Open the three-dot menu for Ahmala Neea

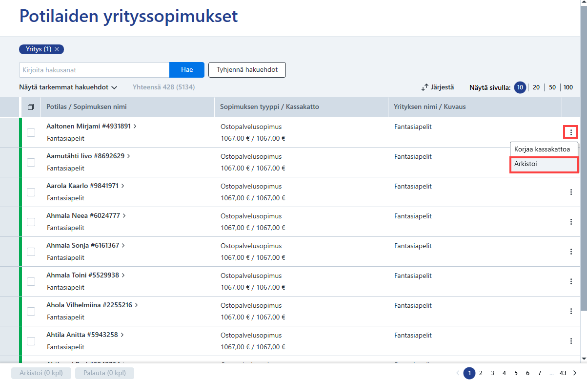(571, 222)
